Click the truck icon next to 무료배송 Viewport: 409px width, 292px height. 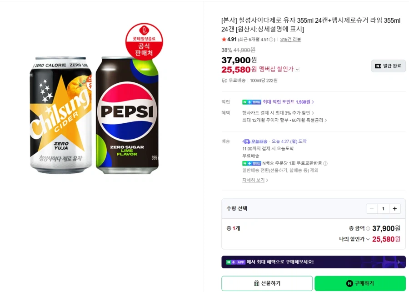(224, 80)
